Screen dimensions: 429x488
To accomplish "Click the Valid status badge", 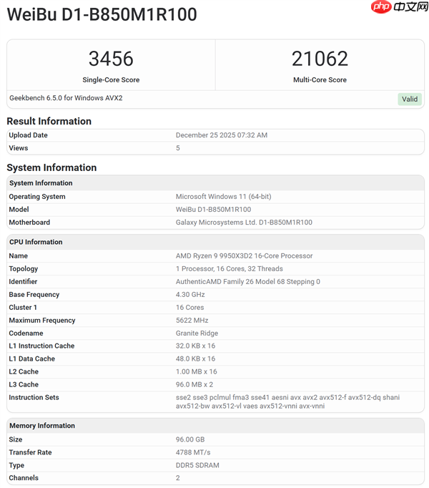I will tap(410, 99).
